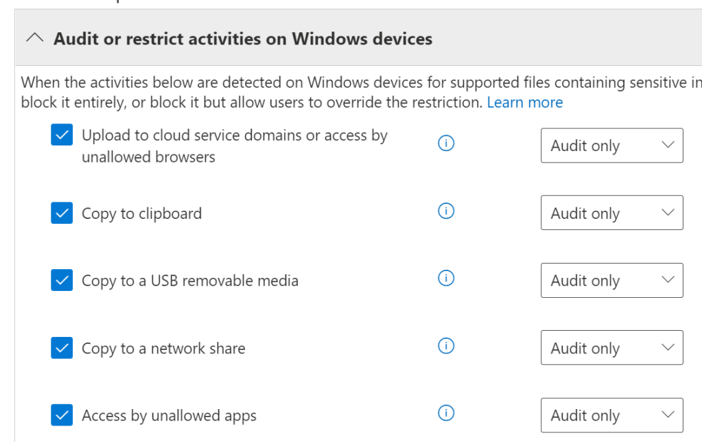
Task: Click info icon for Access by unallowed apps
Action: [446, 413]
